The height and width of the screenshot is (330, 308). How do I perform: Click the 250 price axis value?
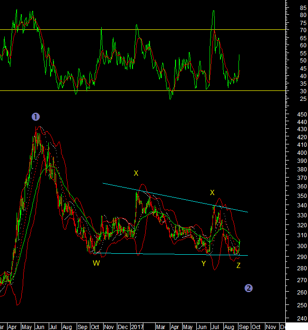[x=302, y=305]
